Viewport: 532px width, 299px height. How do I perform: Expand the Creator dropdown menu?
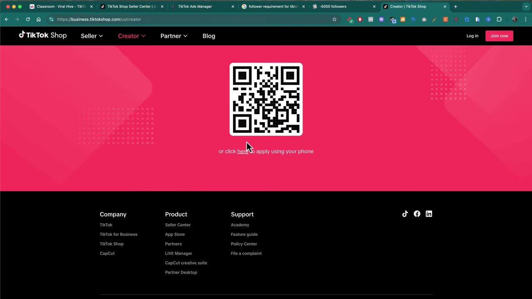click(x=131, y=36)
